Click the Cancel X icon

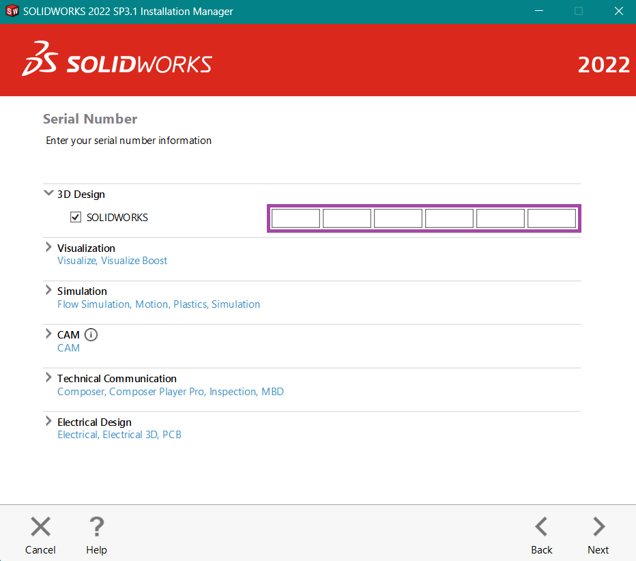(40, 526)
